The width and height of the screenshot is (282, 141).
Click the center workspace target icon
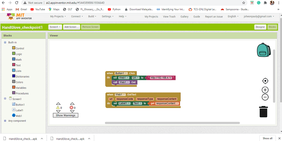265,81
